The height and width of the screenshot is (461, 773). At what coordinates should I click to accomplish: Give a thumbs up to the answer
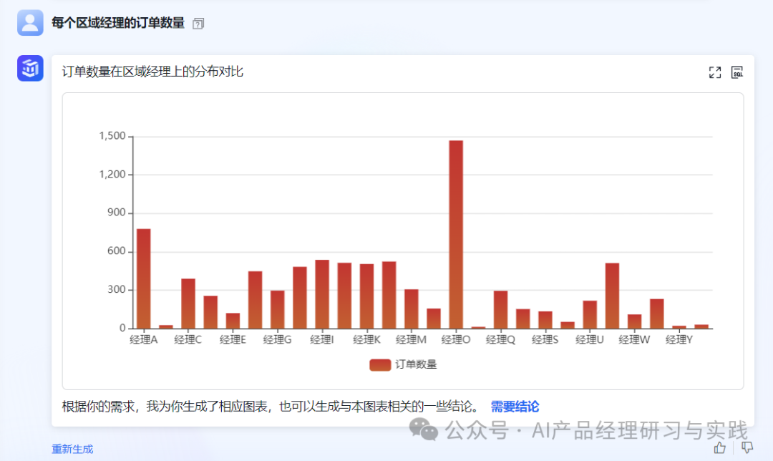720,447
